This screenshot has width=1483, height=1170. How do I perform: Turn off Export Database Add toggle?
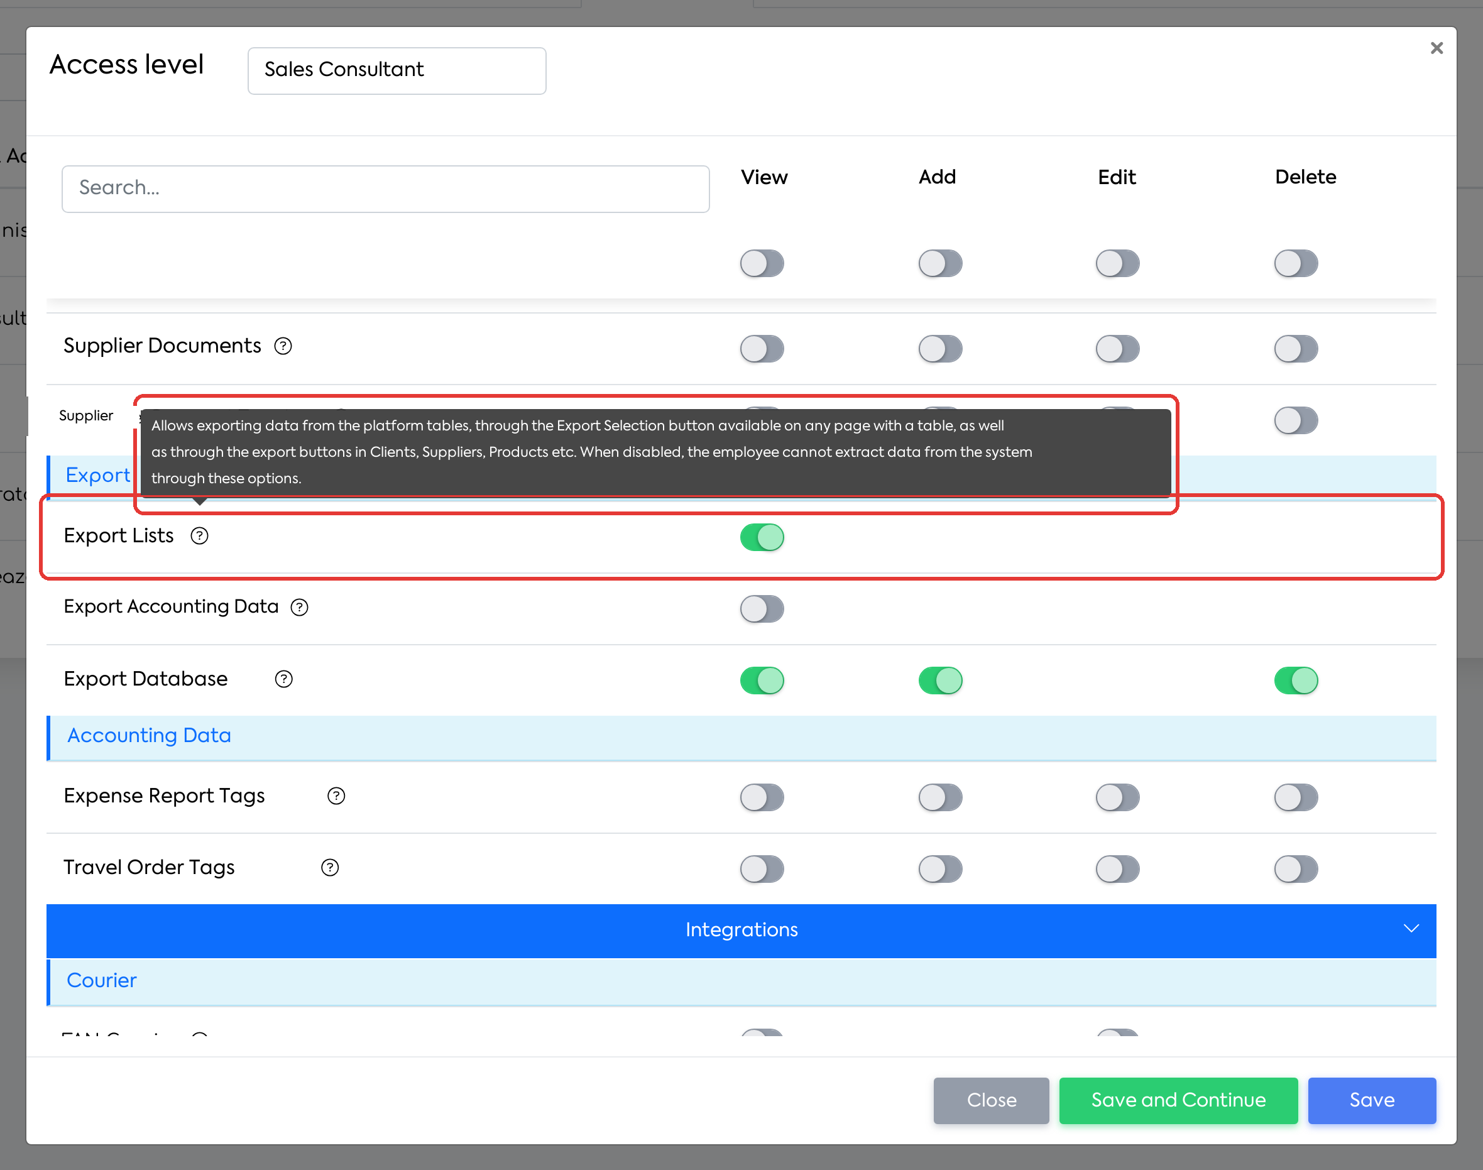tap(941, 681)
